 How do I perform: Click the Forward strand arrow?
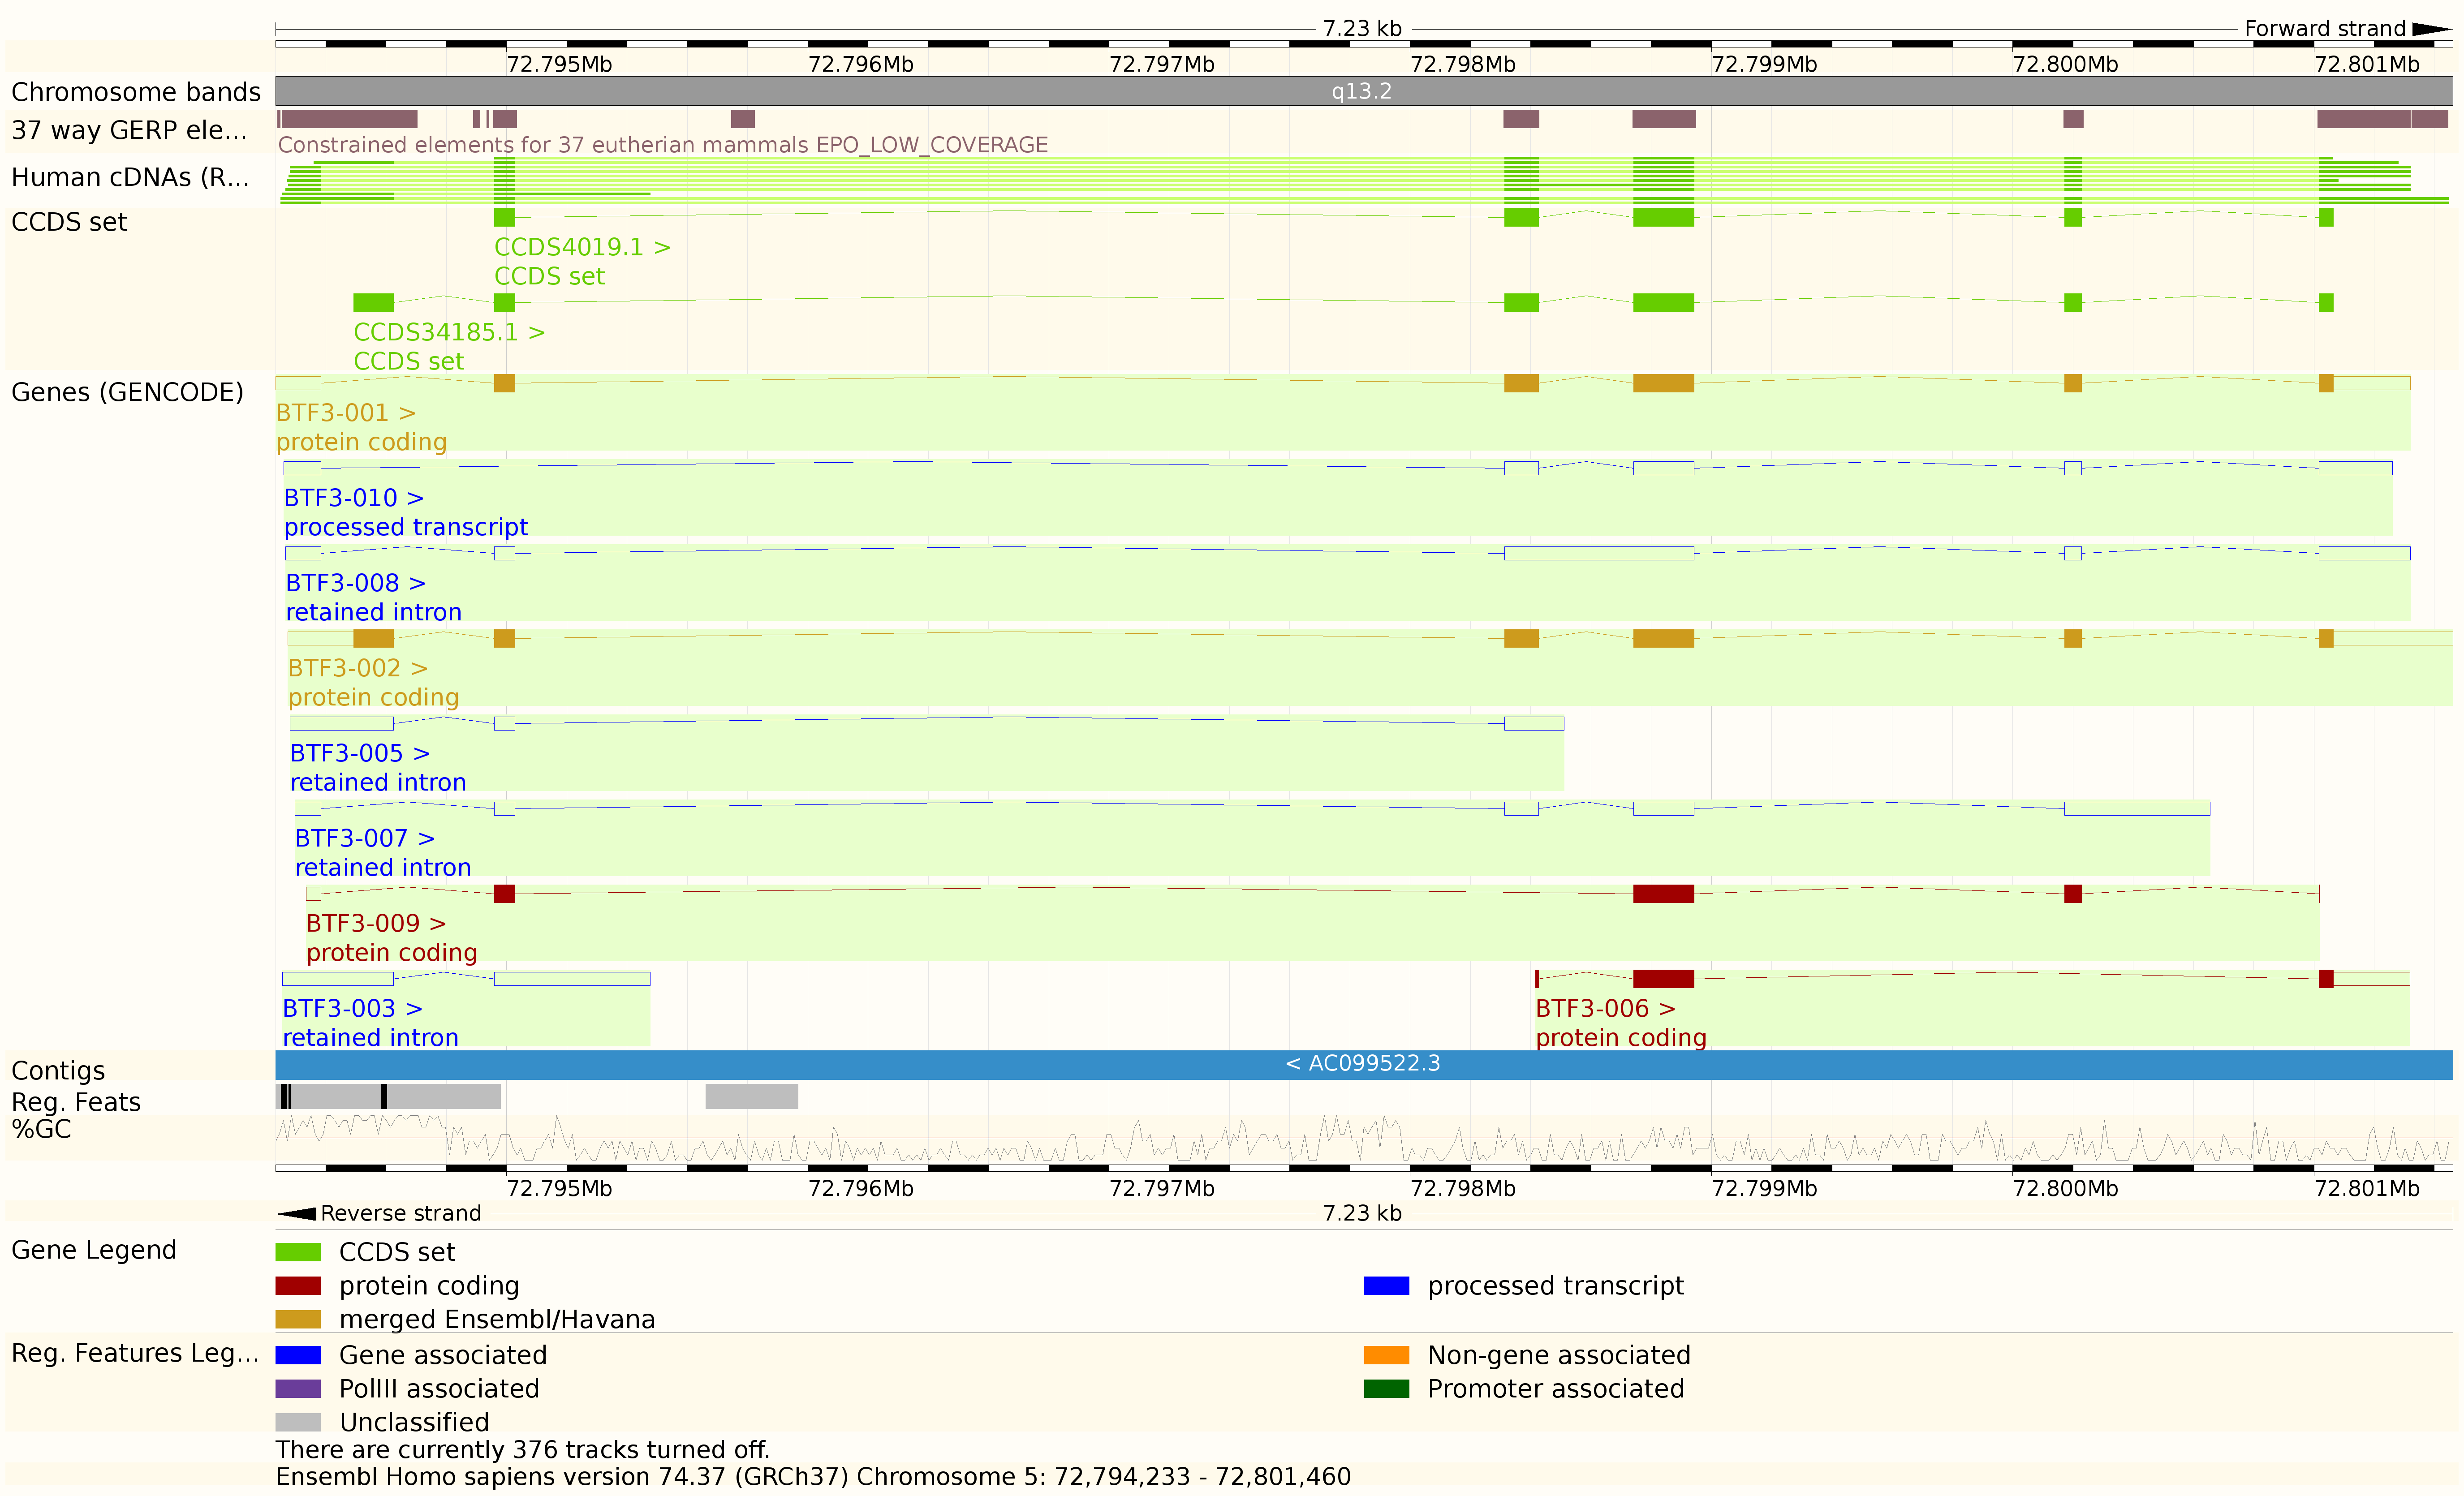click(2432, 29)
